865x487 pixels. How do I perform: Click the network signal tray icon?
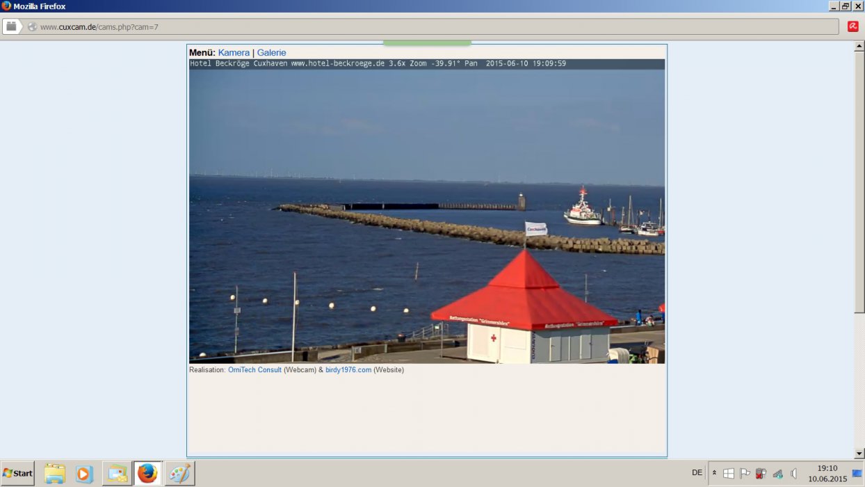coord(777,473)
